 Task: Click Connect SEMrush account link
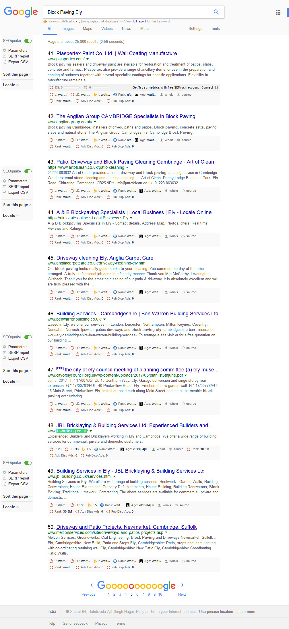pyautogui.click(x=207, y=87)
